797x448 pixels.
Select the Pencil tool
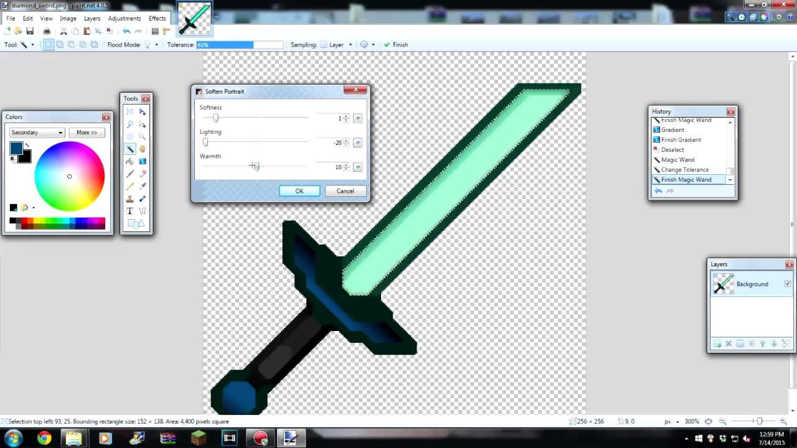click(130, 186)
